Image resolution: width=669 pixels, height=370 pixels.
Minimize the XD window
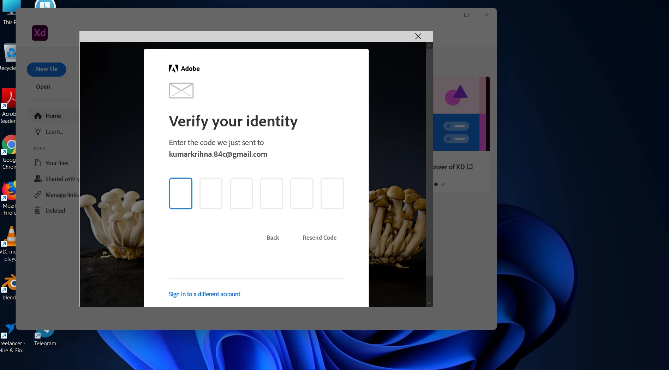[x=446, y=15]
